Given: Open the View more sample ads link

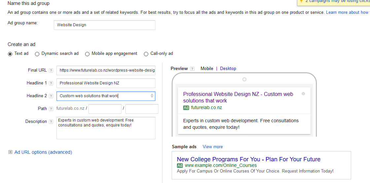Looking at the screenshot, I should coord(213,147).
